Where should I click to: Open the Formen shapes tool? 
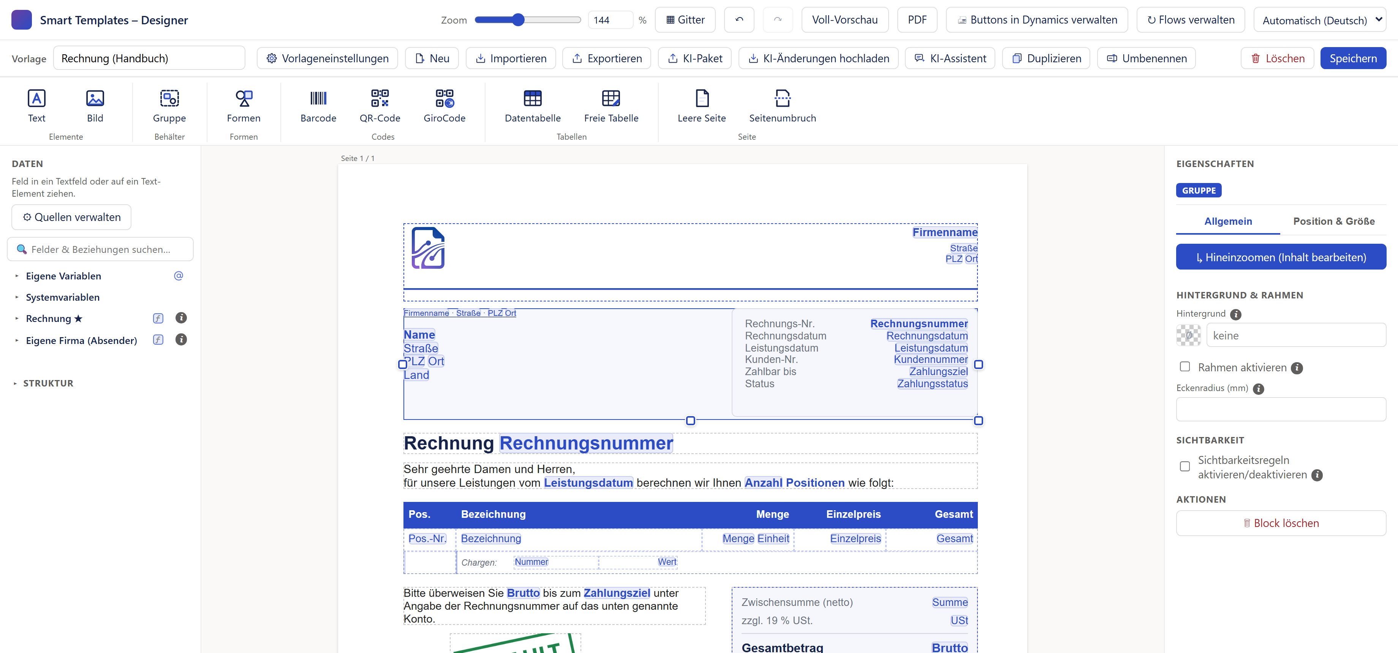pyautogui.click(x=244, y=106)
